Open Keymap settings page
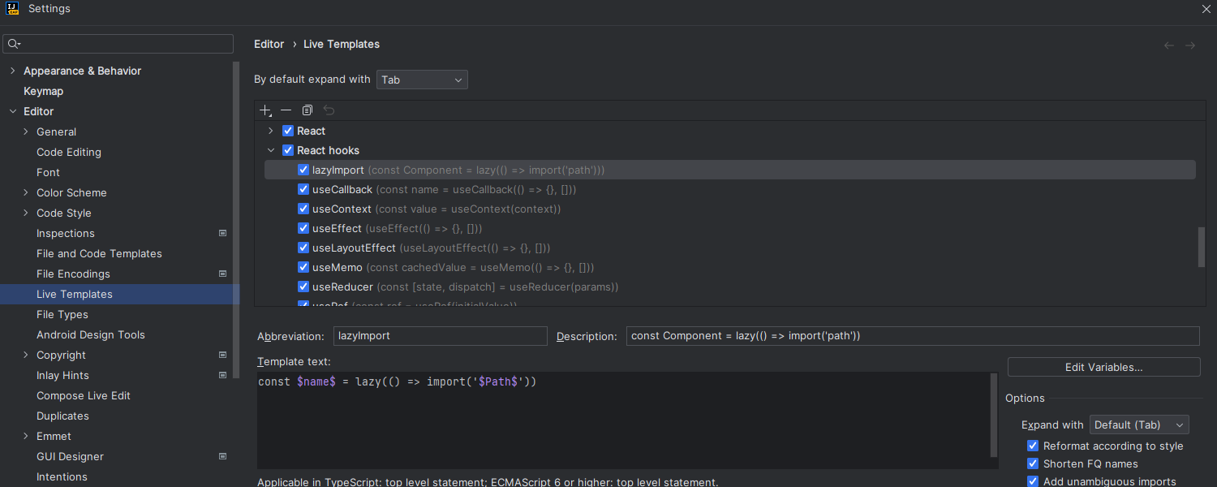1217x487 pixels. click(43, 91)
